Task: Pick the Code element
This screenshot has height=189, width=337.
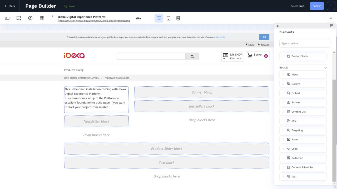Action: tap(303, 149)
